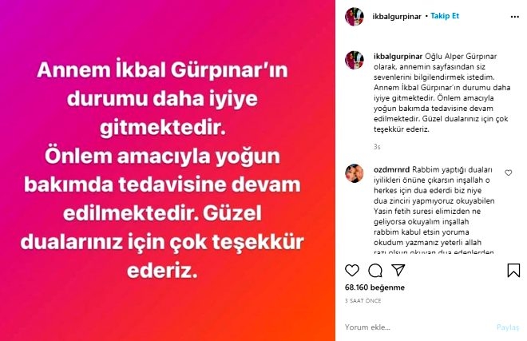This screenshot has height=341, width=527.
Task: Open the three-dot more options menu
Action: tap(514, 17)
